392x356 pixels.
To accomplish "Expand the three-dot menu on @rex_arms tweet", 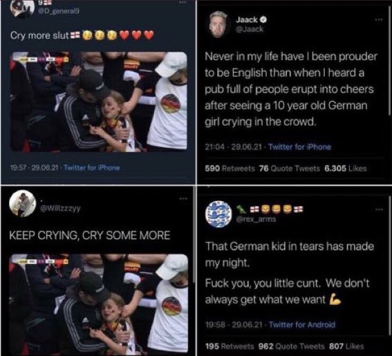I will 379,209.
